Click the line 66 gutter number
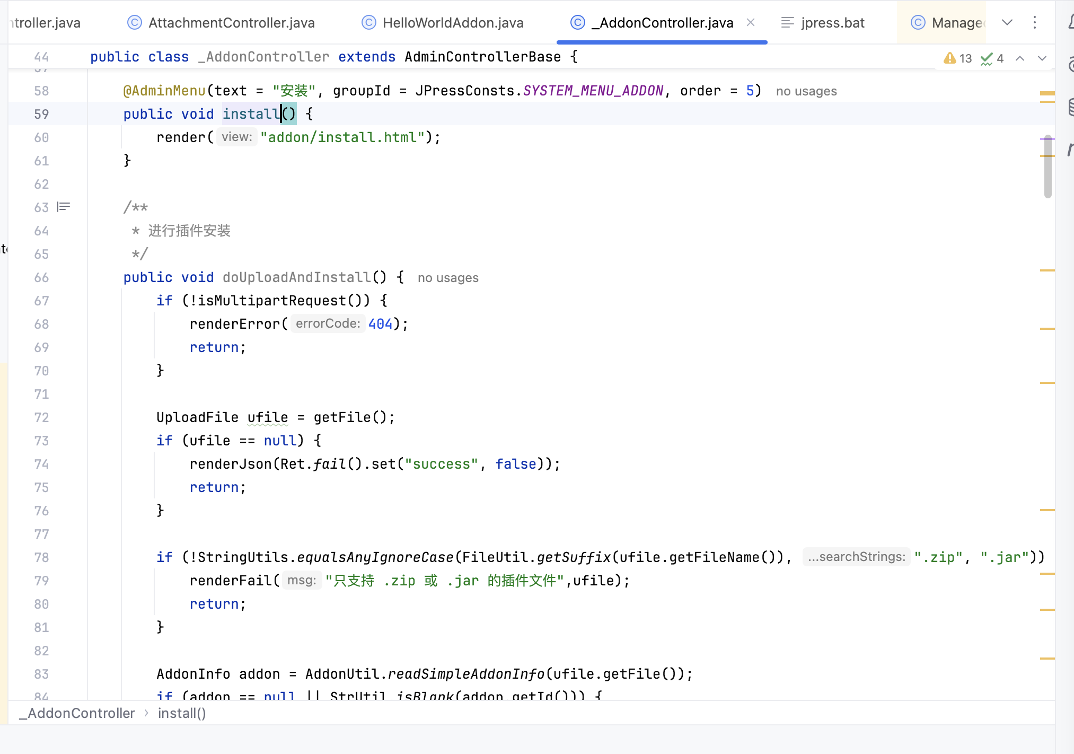1074x754 pixels. point(41,278)
